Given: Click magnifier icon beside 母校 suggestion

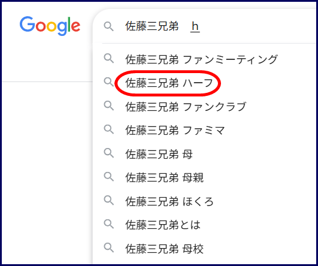Looking at the screenshot, I should tap(109, 248).
